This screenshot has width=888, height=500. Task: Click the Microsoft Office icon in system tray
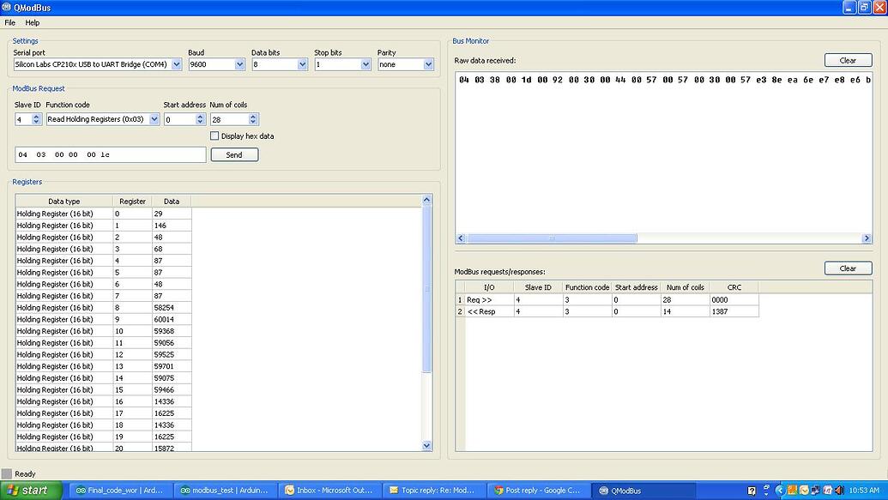tap(827, 490)
